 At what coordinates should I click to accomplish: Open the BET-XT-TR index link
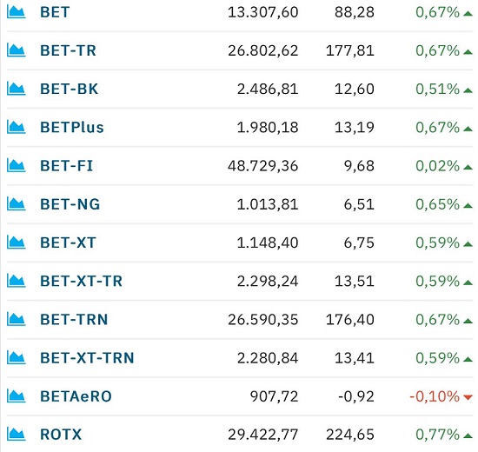[81, 282]
